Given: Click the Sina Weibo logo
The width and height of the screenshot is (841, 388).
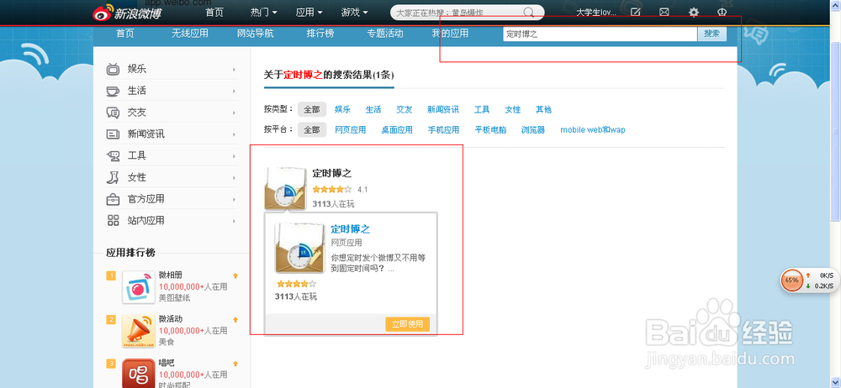Looking at the screenshot, I should point(127,13).
